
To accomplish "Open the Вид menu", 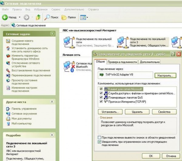I will click(x=28, y=9).
